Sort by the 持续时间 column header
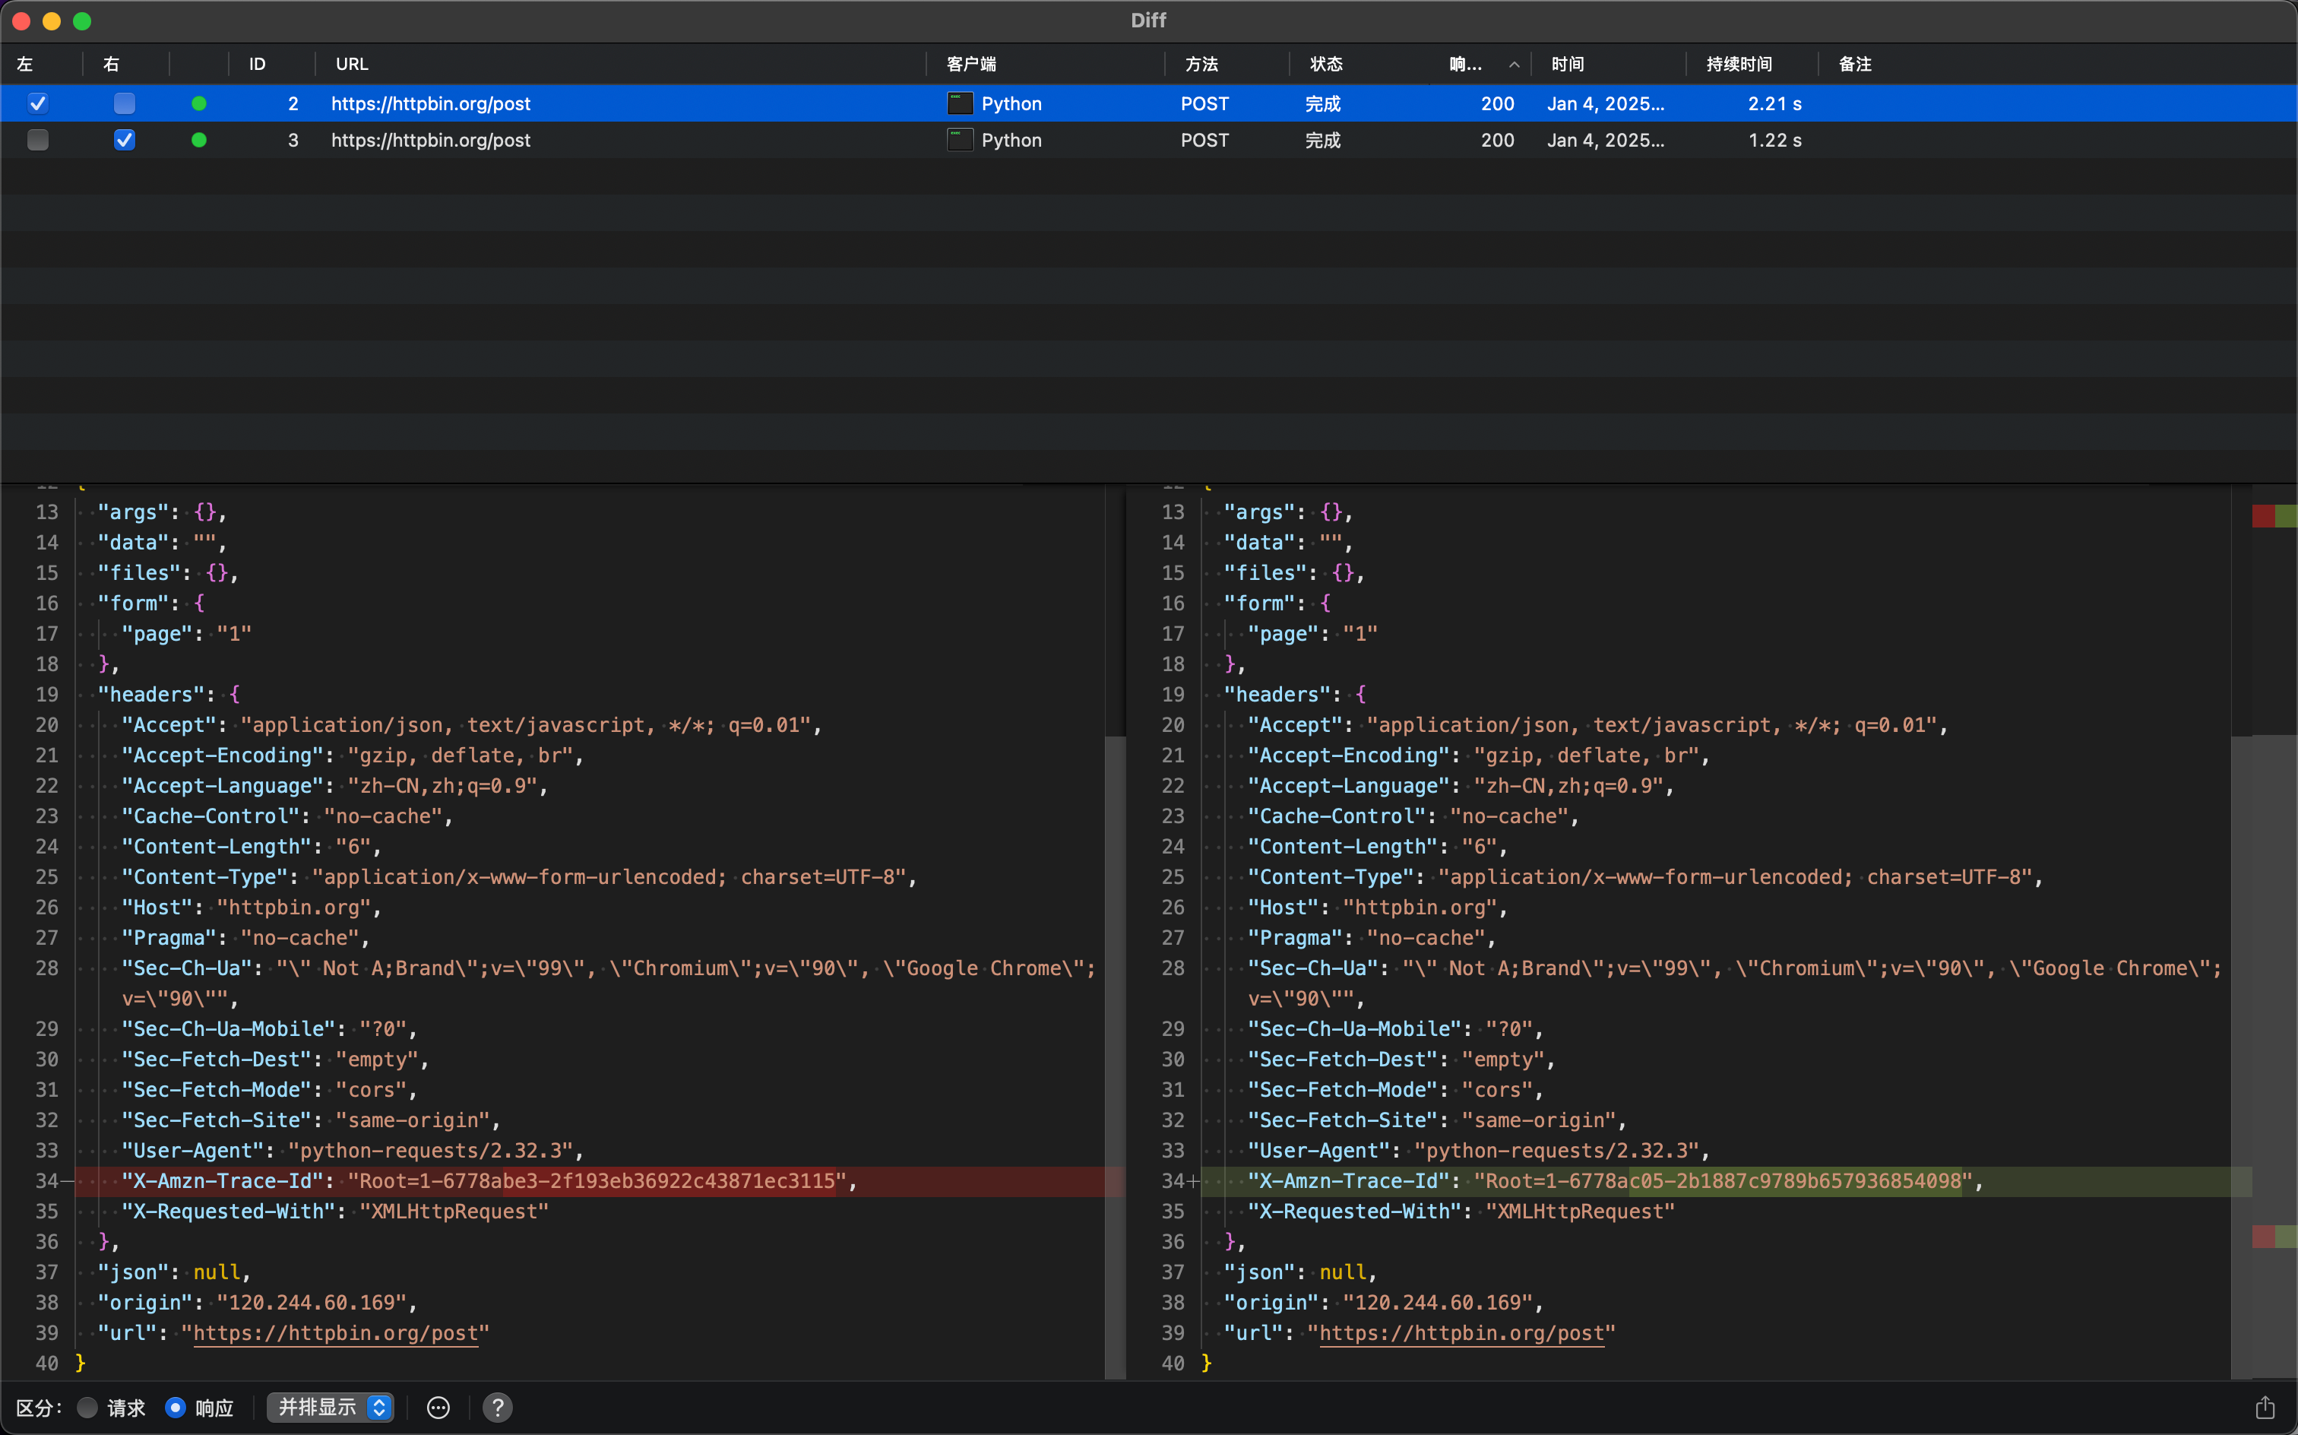This screenshot has width=2298, height=1435. 1738,65
